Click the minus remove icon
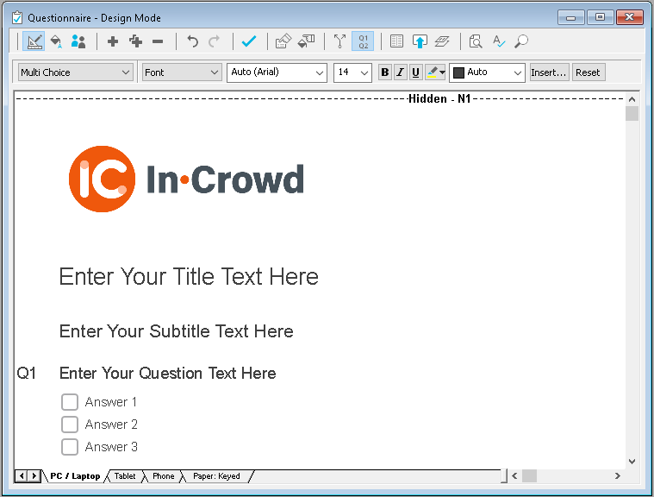Viewport: 654px width, 497px height. tap(158, 41)
